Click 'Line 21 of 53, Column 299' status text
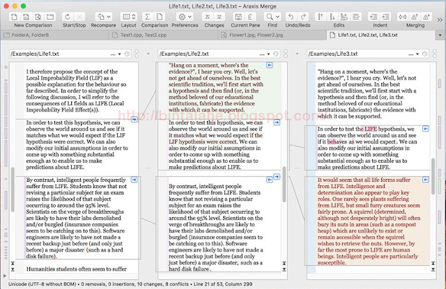Screen dimensions: 446x289 pyautogui.click(x=223, y=284)
